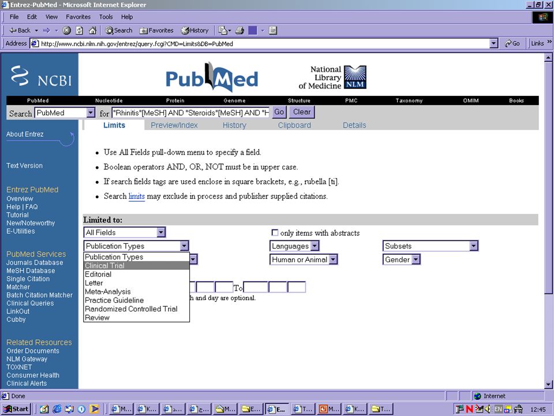This screenshot has width=554, height=416.
Task: Open the limits hyperlink in the text
Action: pos(136,196)
